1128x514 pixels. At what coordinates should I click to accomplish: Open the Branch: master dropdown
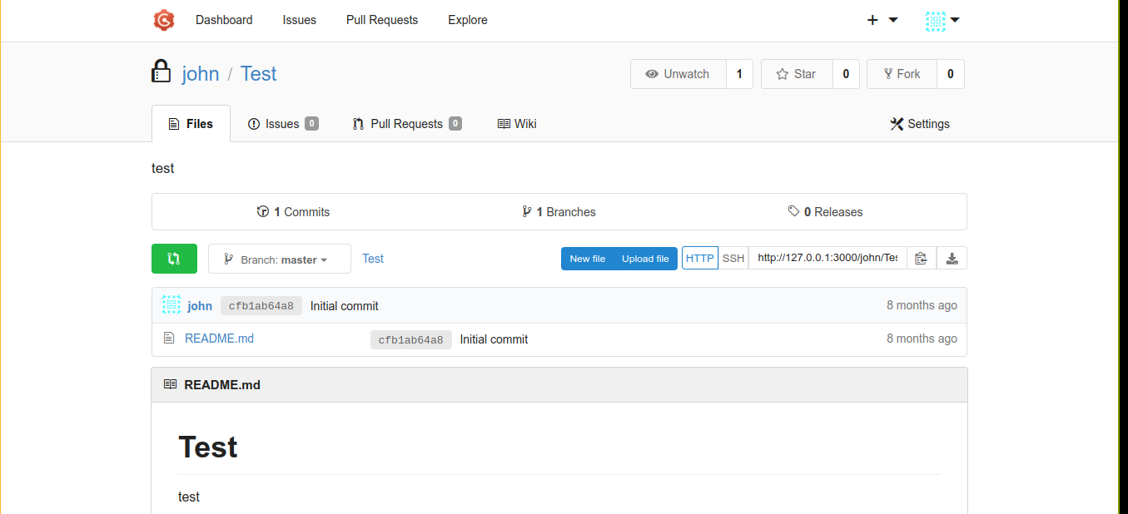[279, 259]
